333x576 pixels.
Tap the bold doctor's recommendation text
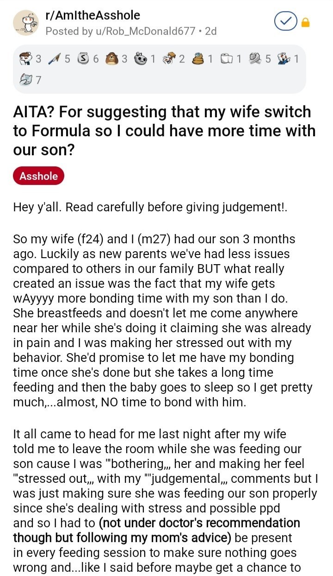[x=199, y=523]
